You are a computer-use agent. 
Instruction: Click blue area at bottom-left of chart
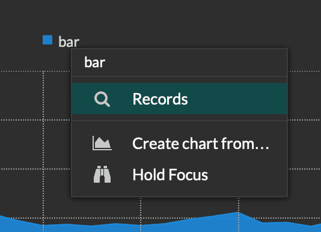click(20, 225)
